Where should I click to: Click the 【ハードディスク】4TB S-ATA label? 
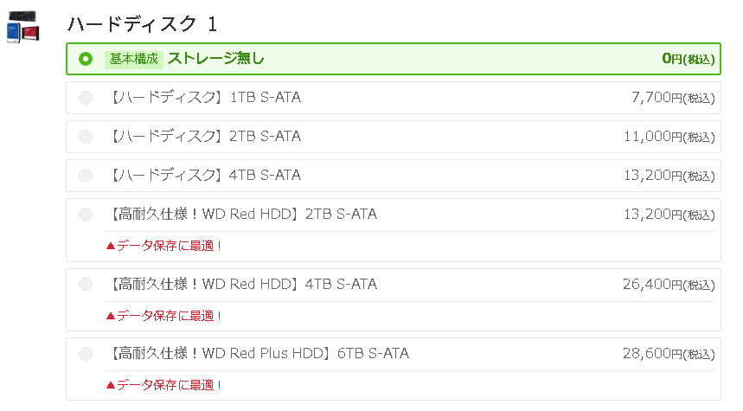202,176
